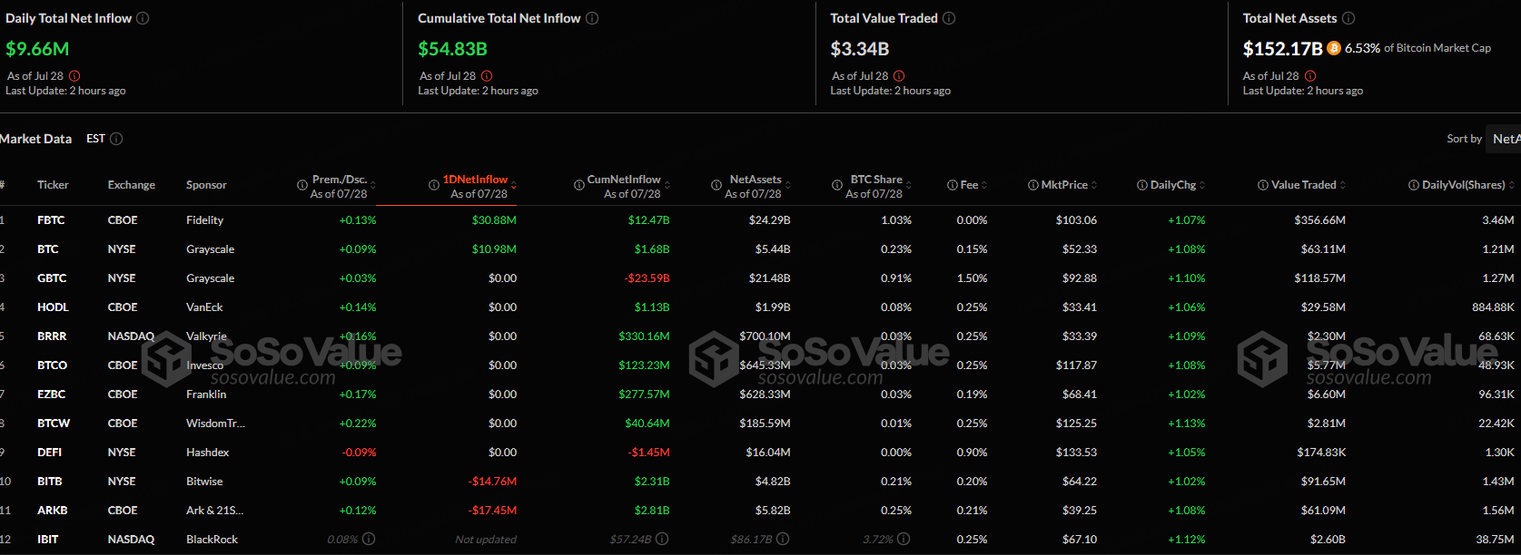Click the Exchange column header

click(x=132, y=185)
